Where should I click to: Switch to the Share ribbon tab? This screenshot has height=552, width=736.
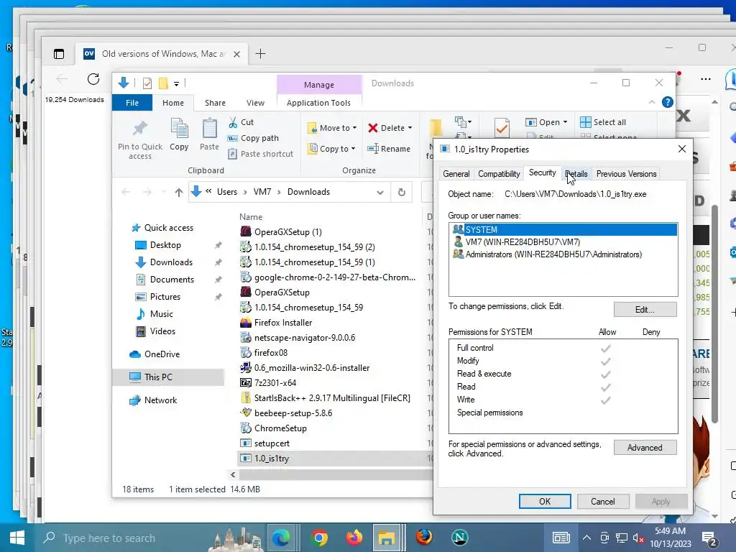pos(215,103)
